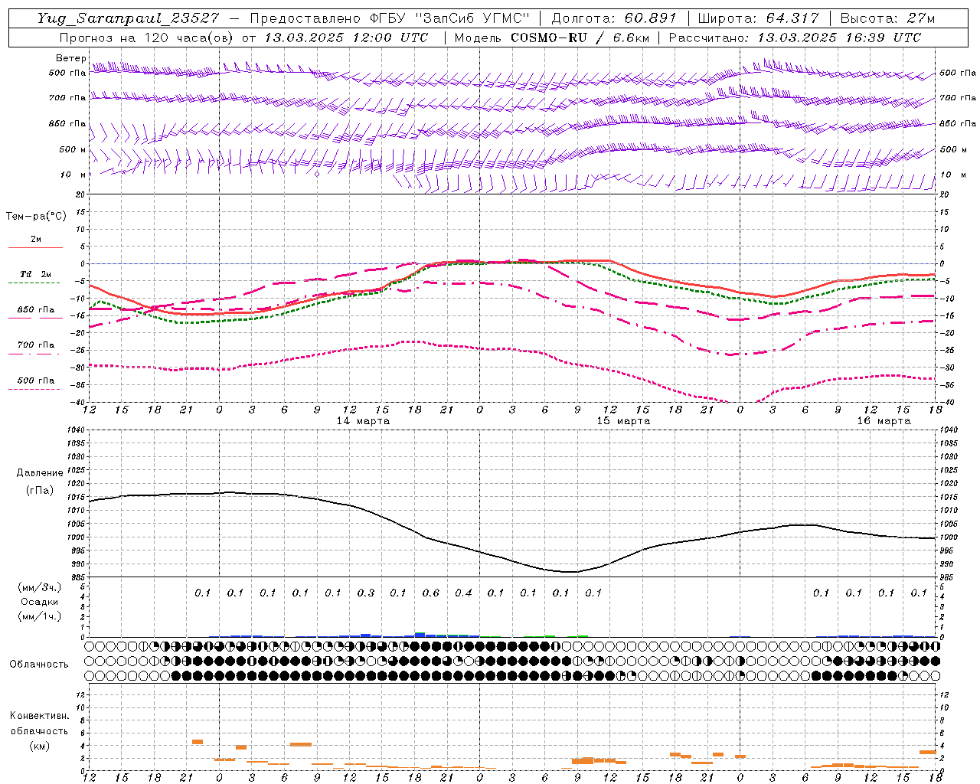This screenshot has width=980, height=784.
Task: Click the pink dotted line sample under '500 гПа' legend
Action: pos(34,390)
